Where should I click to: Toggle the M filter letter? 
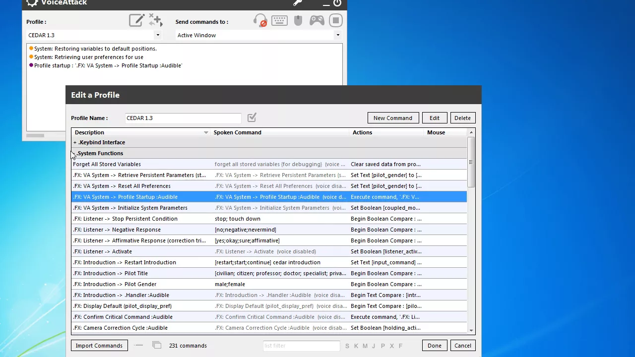[x=365, y=346]
